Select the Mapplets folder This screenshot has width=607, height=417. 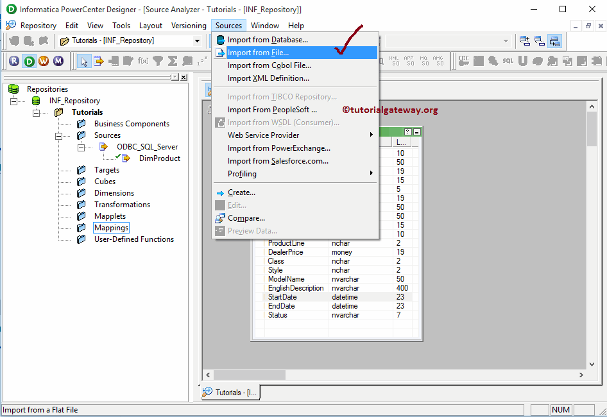(110, 216)
